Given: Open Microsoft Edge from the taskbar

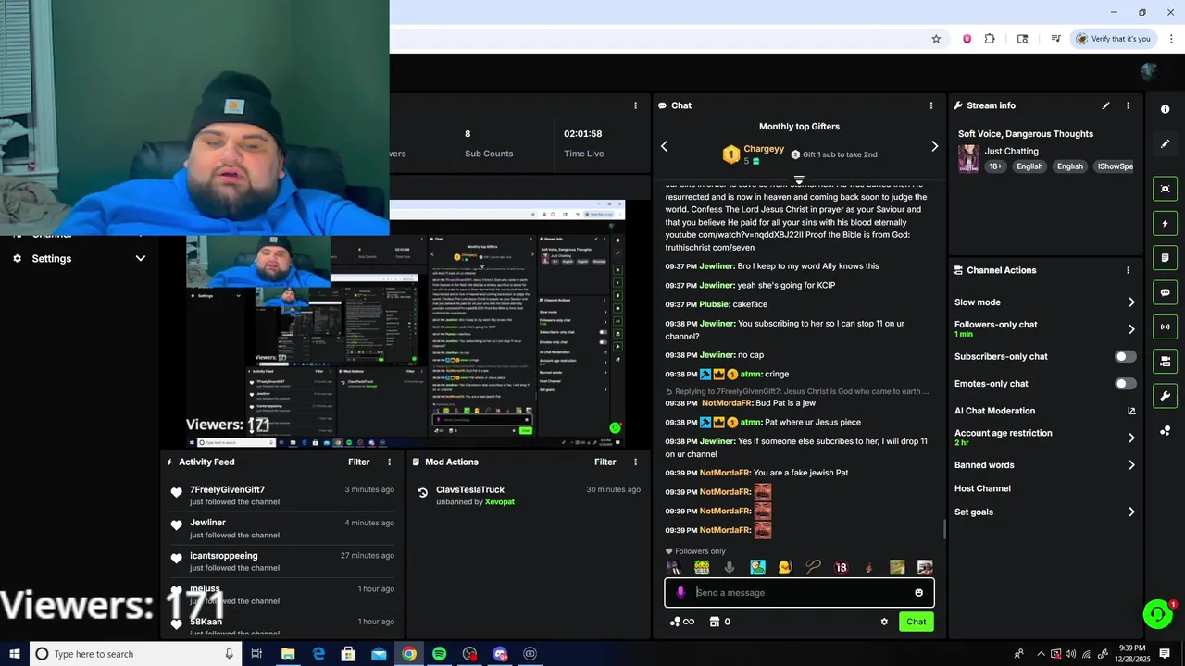Looking at the screenshot, I should [x=318, y=654].
